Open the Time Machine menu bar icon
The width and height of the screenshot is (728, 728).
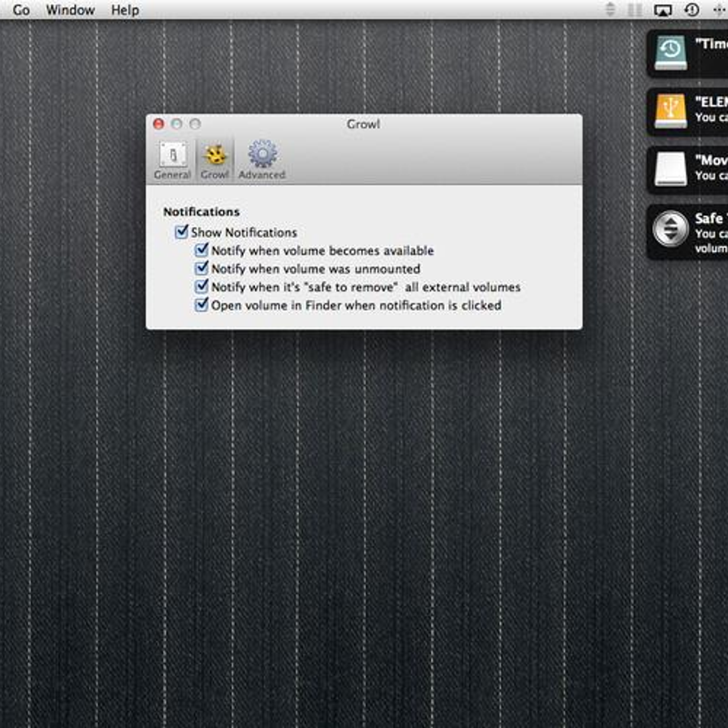[692, 10]
